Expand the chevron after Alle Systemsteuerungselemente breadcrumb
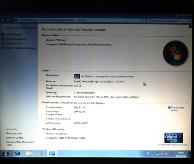This screenshot has height=164, width=194. click(x=76, y=20)
